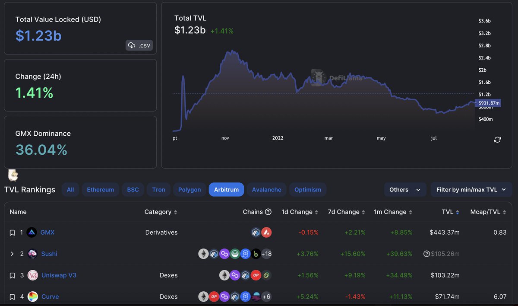Screen dimensions: 518x306
Task: Click the Ethereum chain icon next to Curve
Action: coord(203,296)
